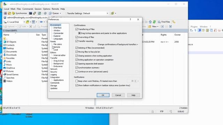This screenshot has height=125, width=223.
Task: Toggle Transferring of files confirmation checkbox
Action: point(77,29)
